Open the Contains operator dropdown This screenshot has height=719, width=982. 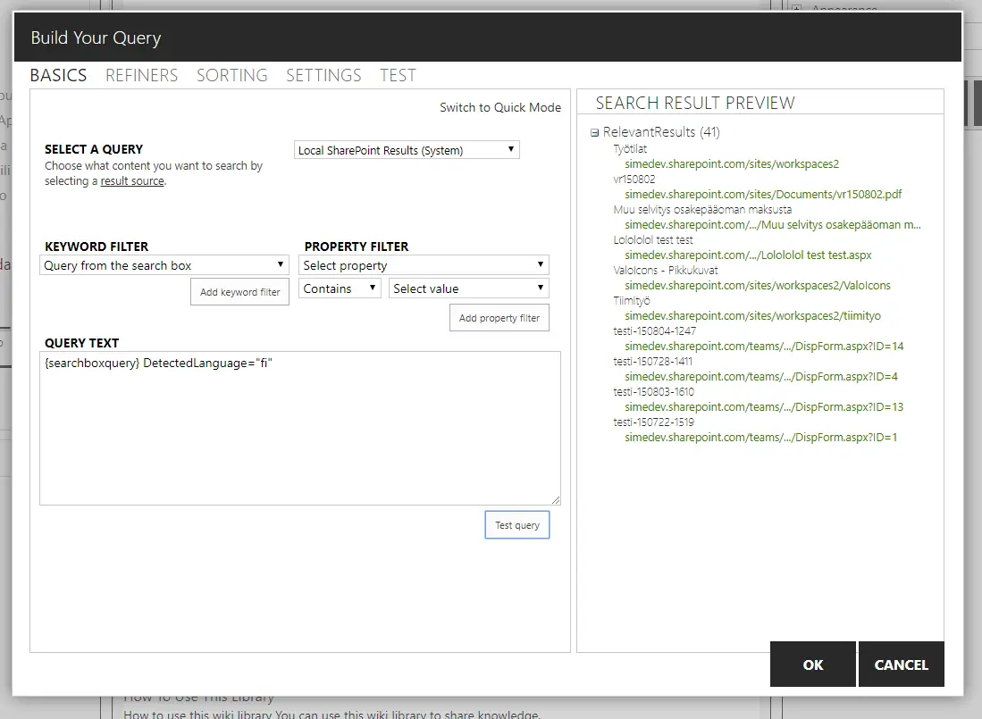coord(340,288)
